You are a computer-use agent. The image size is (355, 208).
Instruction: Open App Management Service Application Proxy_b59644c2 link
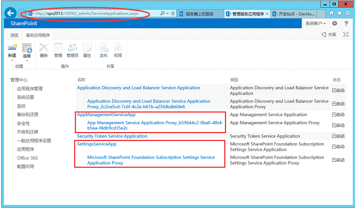pyautogui.click(x=155, y=126)
